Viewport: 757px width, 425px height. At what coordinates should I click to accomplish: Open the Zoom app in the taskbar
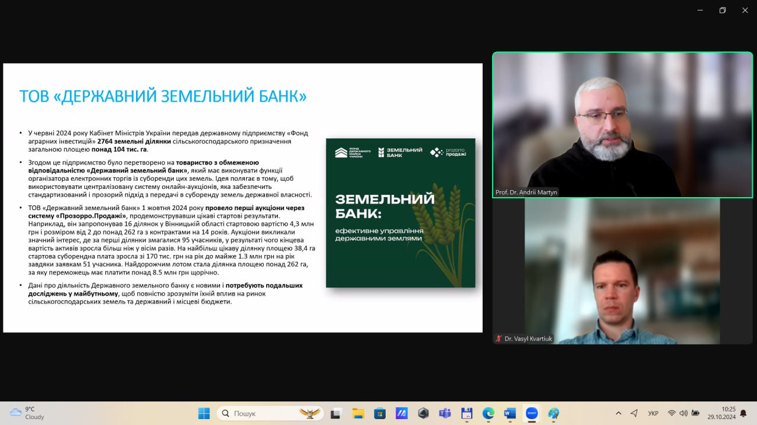coord(532,413)
